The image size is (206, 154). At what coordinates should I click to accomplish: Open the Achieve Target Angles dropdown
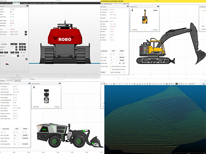point(117,72)
